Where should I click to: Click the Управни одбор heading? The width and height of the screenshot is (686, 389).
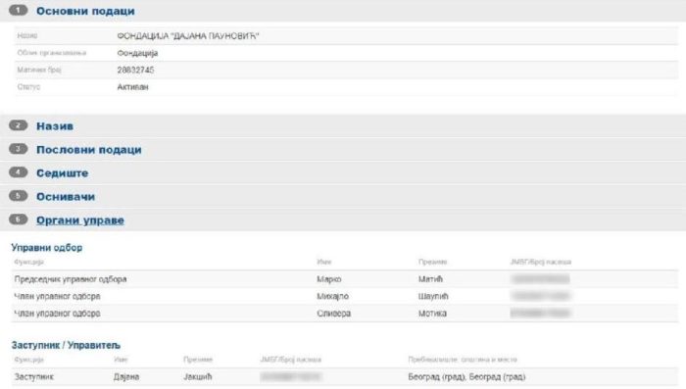tap(47, 248)
